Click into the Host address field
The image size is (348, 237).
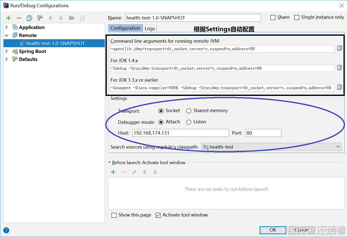point(180,133)
